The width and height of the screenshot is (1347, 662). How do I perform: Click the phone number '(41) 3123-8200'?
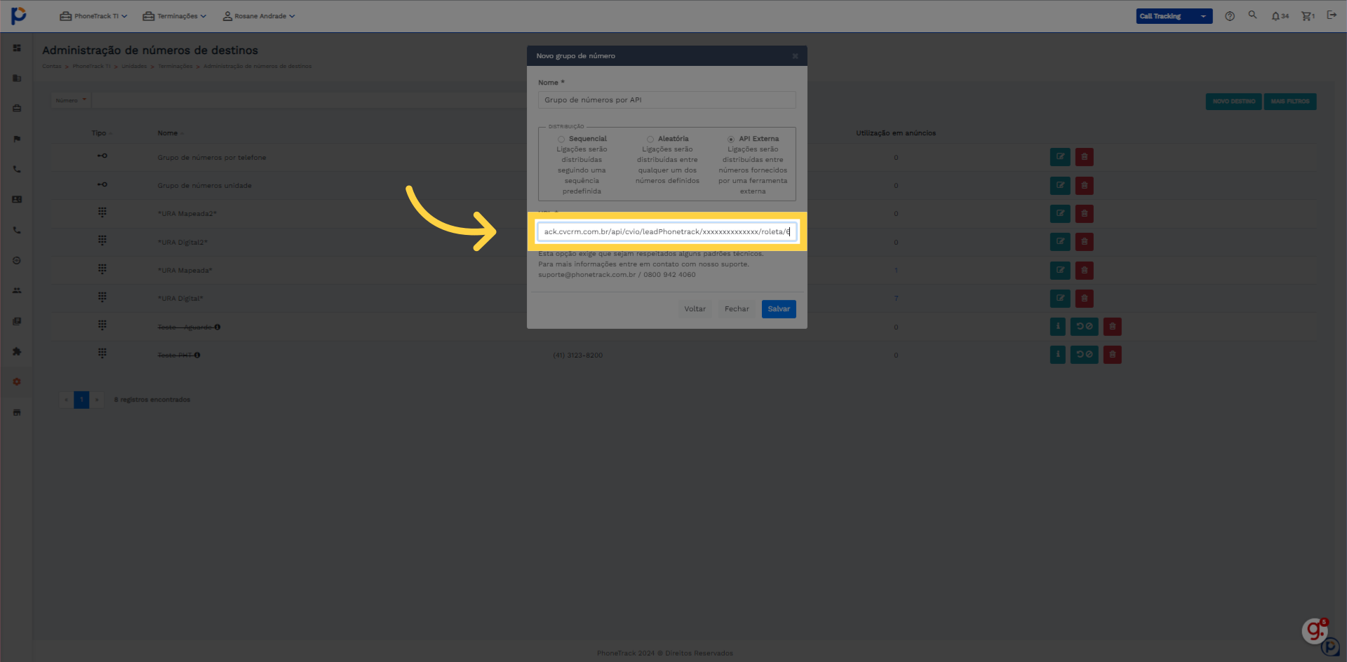click(577, 356)
